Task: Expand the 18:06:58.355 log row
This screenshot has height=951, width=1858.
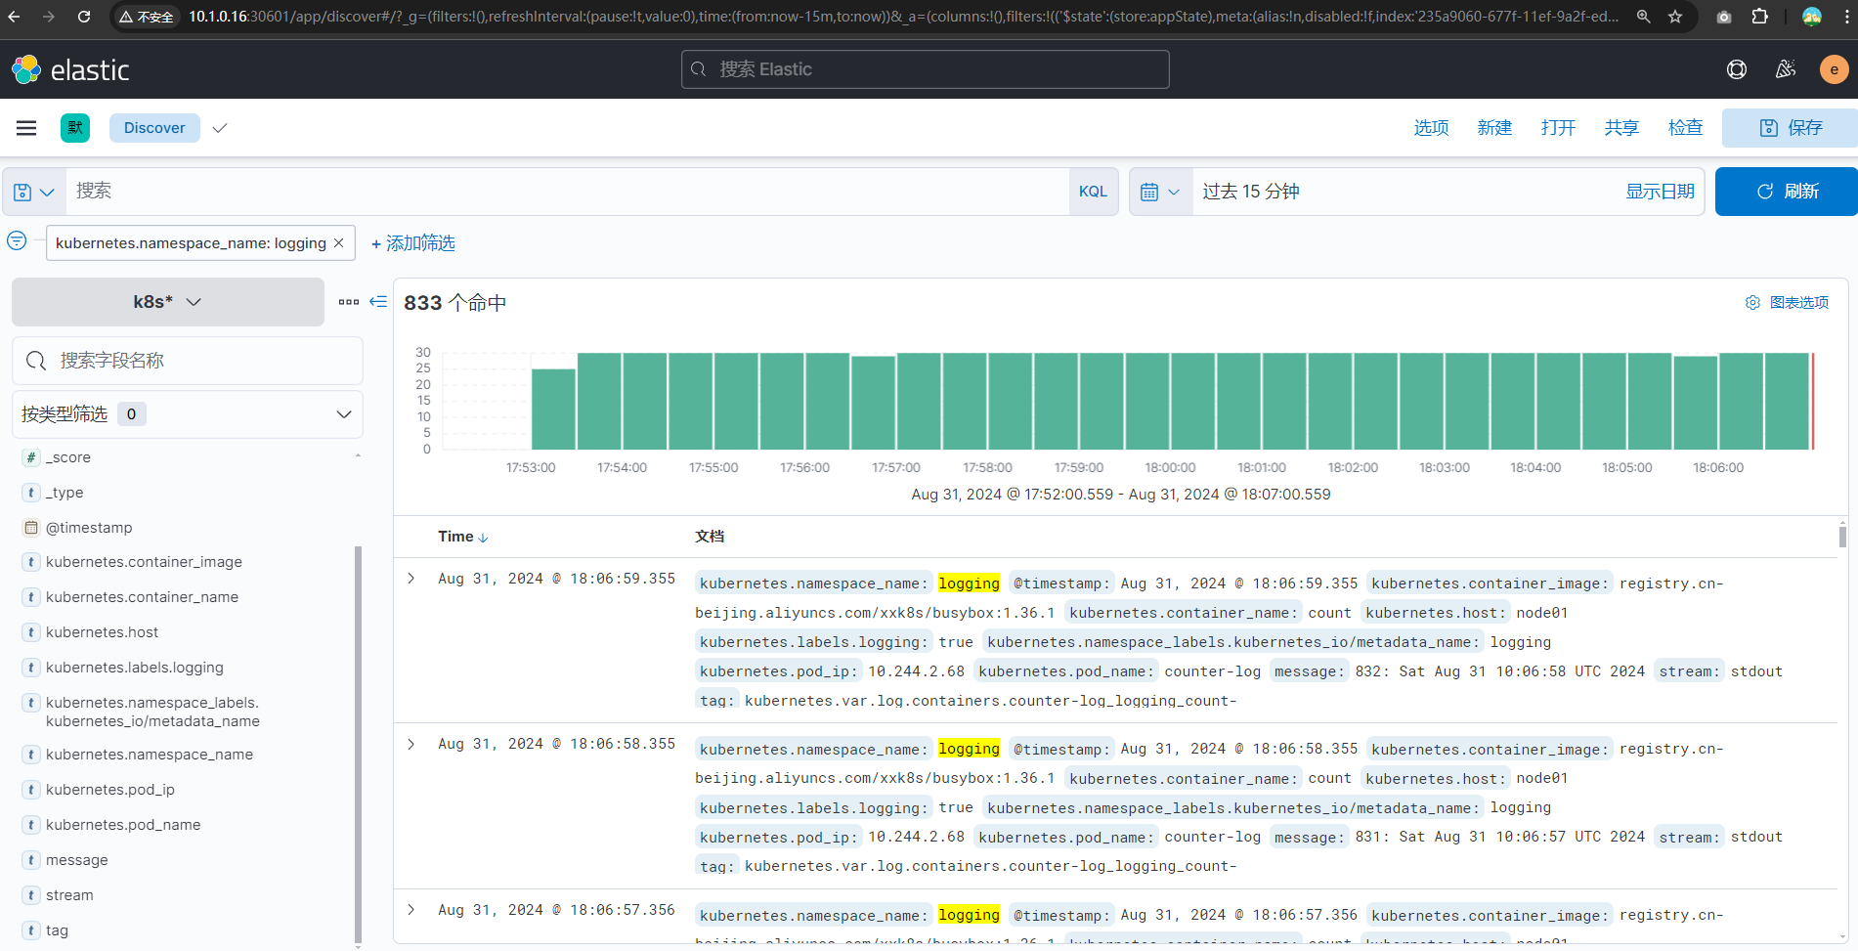Action: 411,744
